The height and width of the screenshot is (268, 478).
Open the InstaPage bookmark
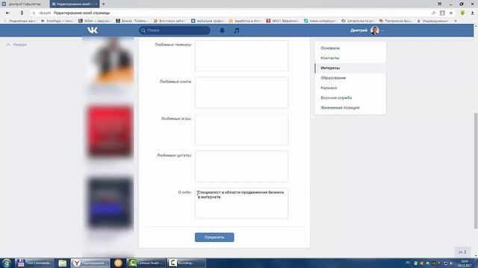pos(57,21)
